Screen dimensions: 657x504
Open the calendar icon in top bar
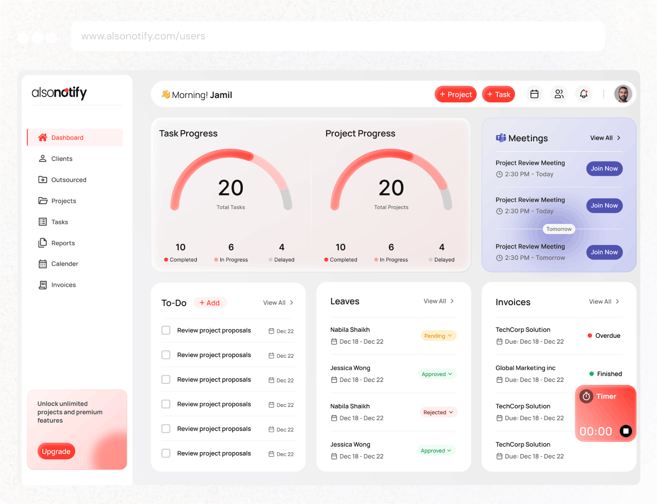click(534, 94)
